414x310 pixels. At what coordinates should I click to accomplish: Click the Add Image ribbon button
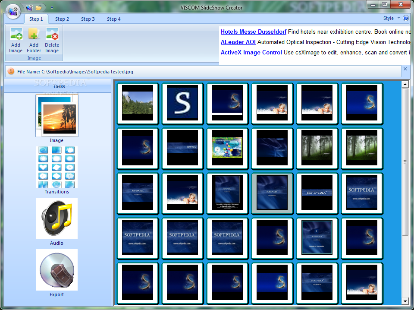coord(16,40)
